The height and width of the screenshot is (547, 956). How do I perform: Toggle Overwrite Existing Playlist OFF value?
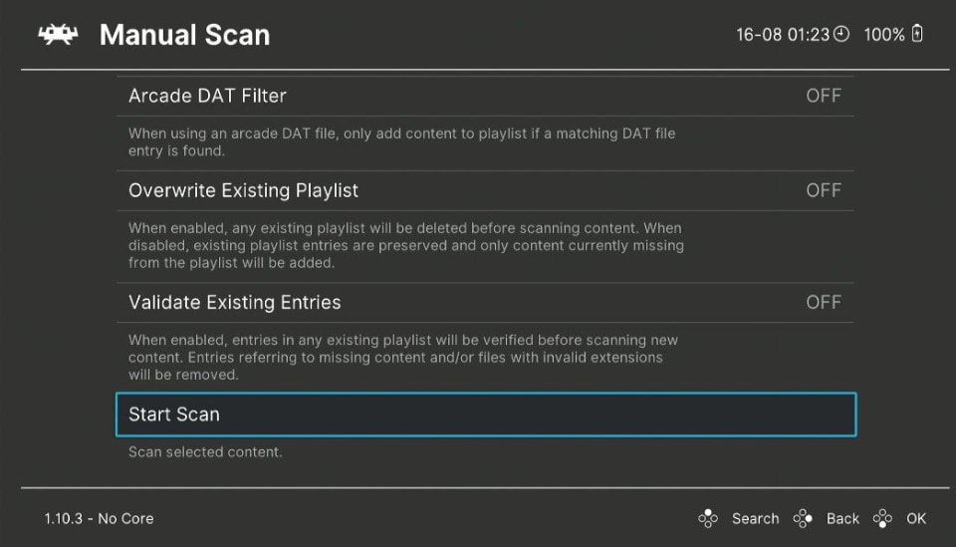pyautogui.click(x=824, y=191)
